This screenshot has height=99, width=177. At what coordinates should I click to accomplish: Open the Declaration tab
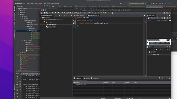[95, 78]
